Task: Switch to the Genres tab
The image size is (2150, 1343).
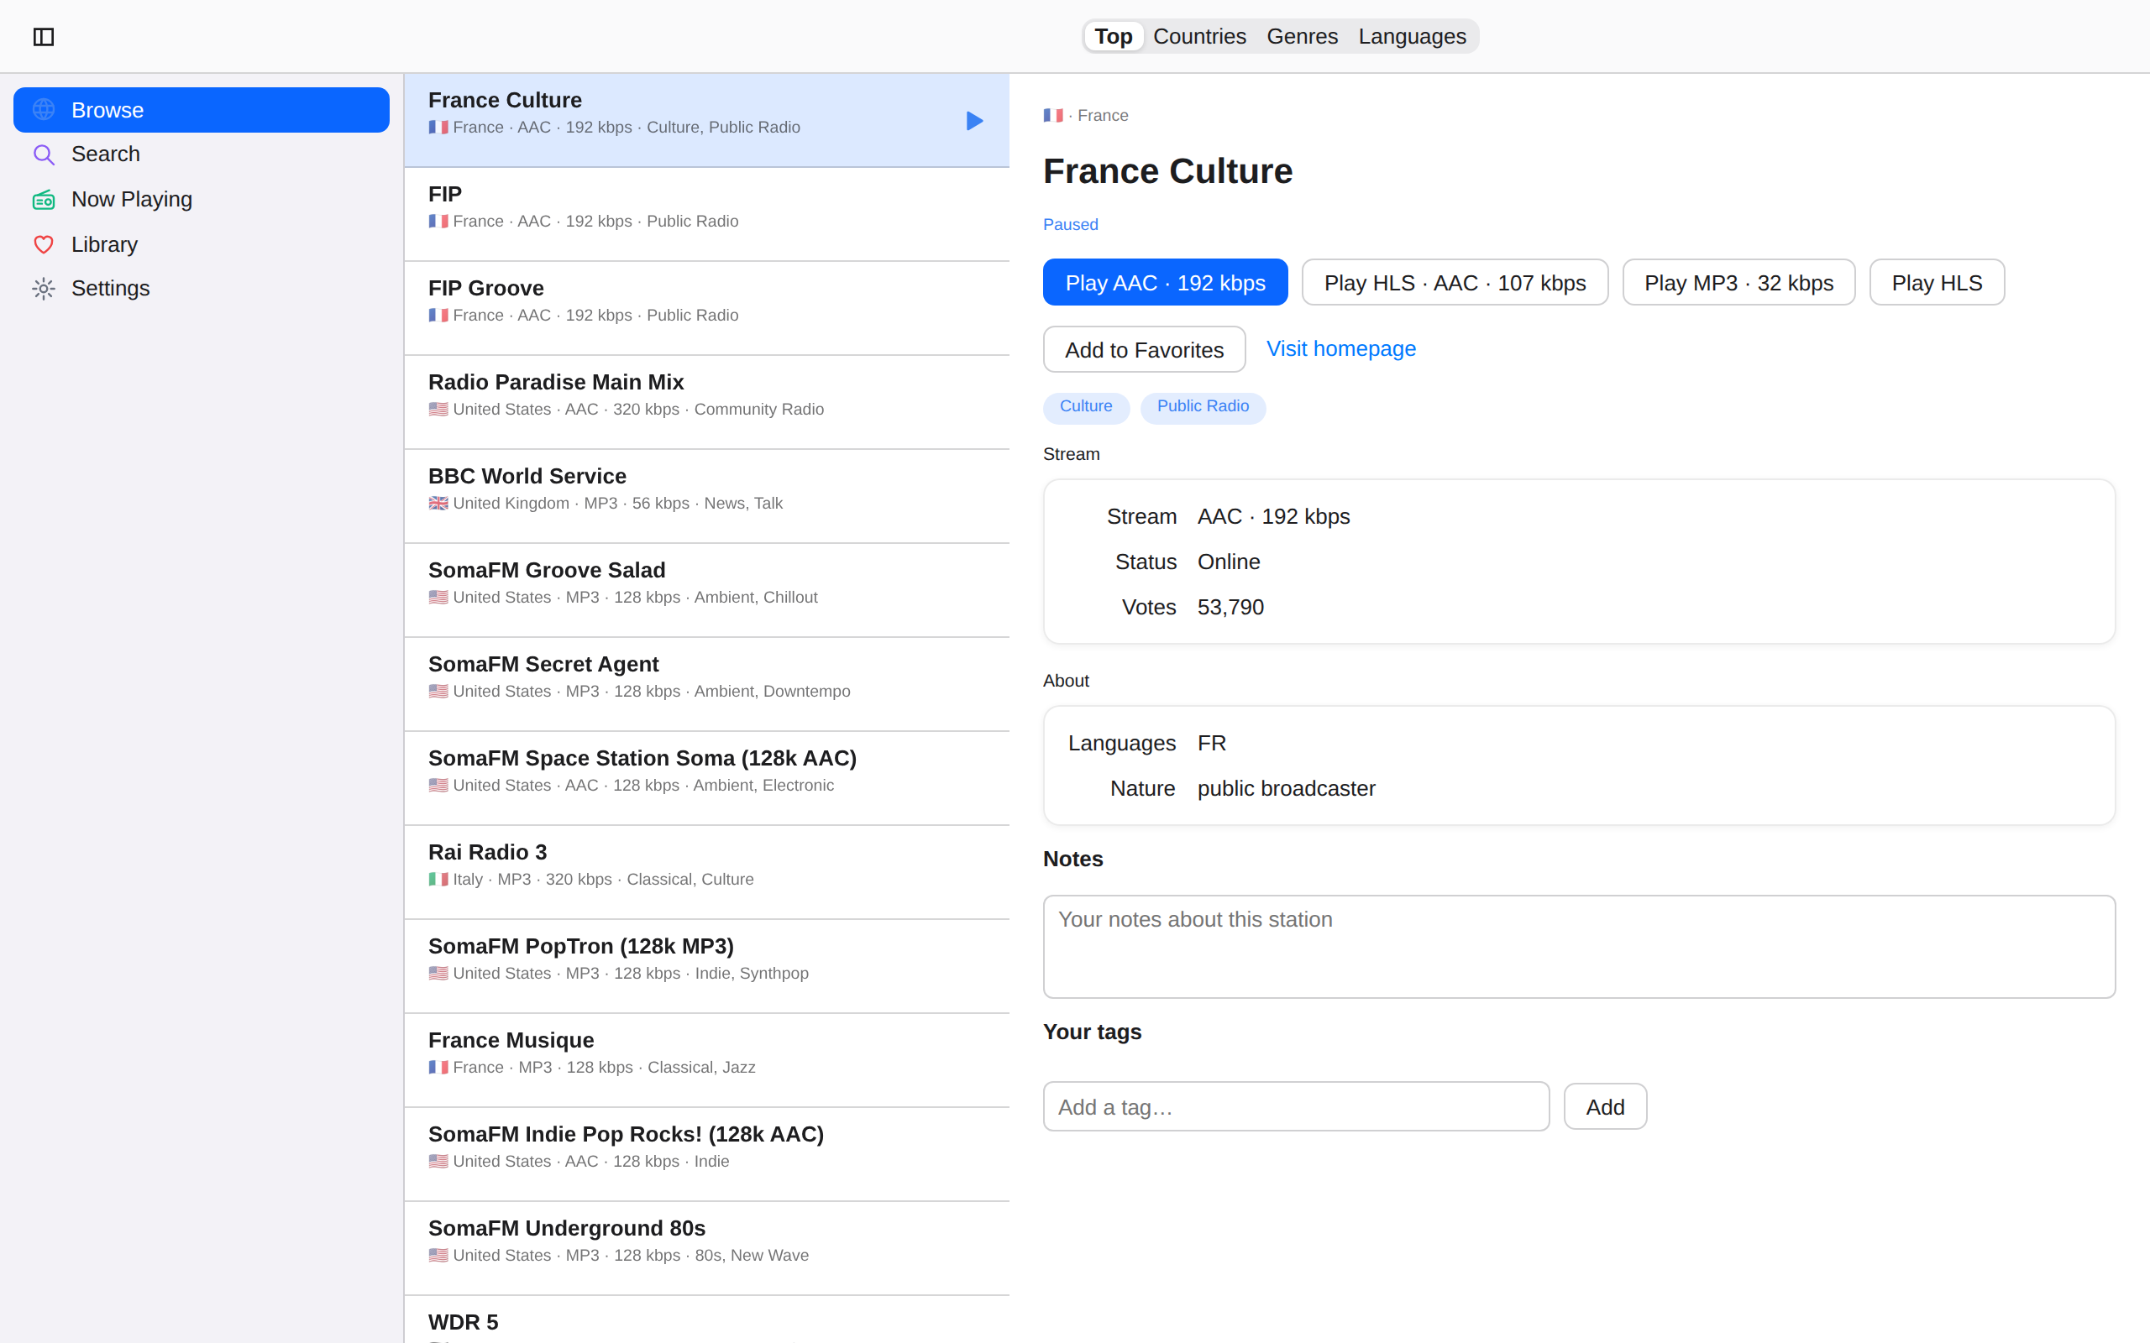Action: tap(1302, 36)
